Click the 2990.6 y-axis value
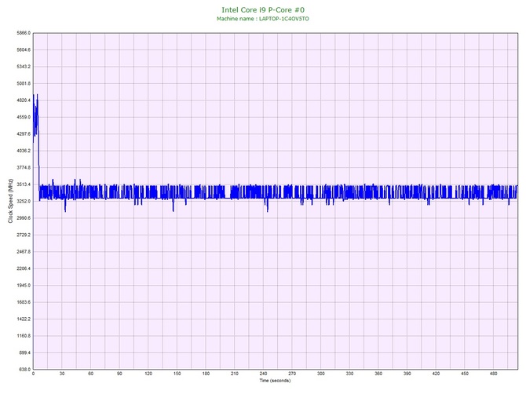526x394 pixels. pyautogui.click(x=24, y=218)
